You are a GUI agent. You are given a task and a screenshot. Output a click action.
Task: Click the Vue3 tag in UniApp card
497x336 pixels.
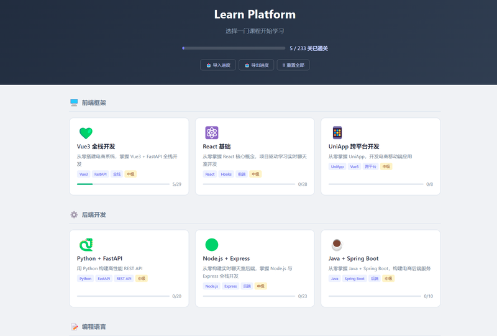tap(354, 166)
